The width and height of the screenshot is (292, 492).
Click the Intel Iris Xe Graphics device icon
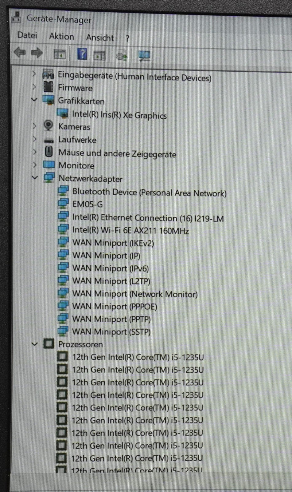pos(63,113)
